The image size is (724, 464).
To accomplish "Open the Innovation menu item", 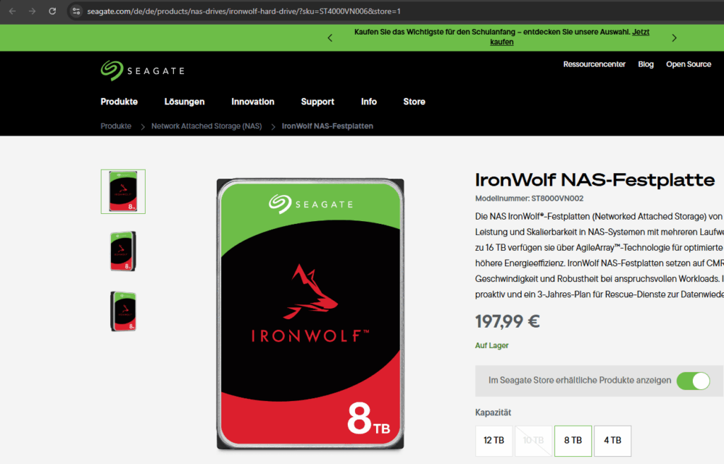I will (x=252, y=102).
